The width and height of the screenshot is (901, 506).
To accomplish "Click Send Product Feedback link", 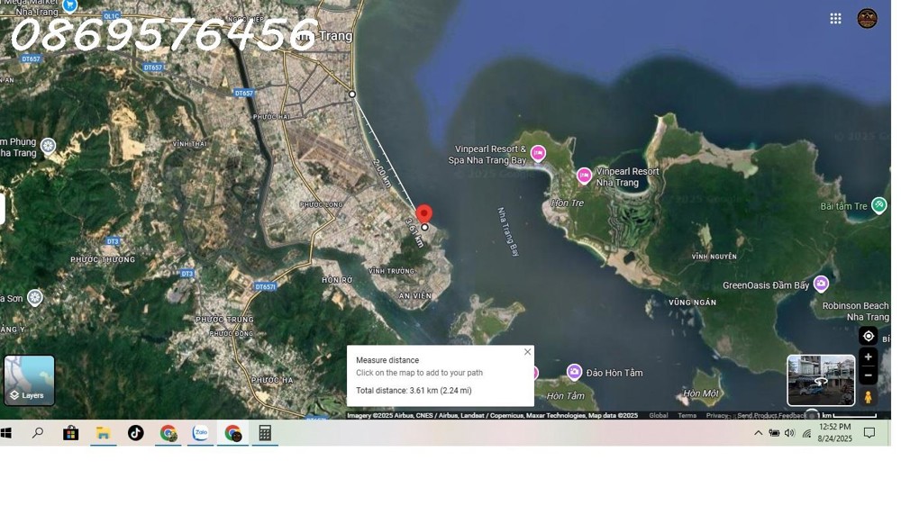I will tap(772, 415).
